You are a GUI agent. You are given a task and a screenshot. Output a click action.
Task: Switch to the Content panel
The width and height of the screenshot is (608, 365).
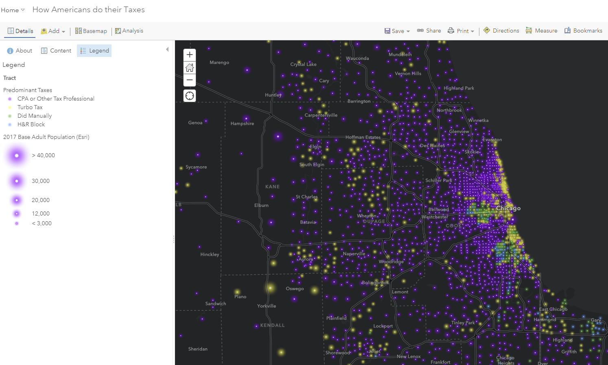click(x=56, y=50)
